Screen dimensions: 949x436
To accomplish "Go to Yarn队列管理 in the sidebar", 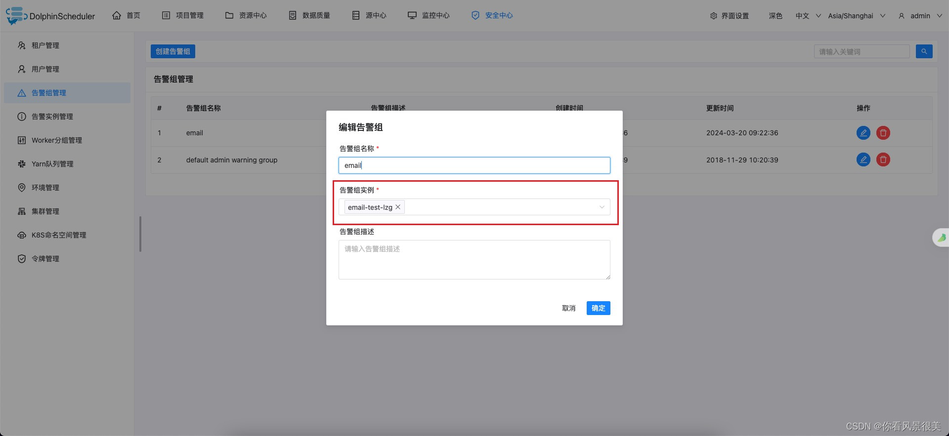I will (67, 164).
